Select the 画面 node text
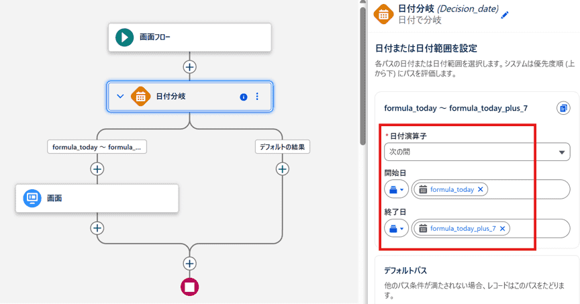Image resolution: width=580 pixels, height=304 pixels. 54,199
